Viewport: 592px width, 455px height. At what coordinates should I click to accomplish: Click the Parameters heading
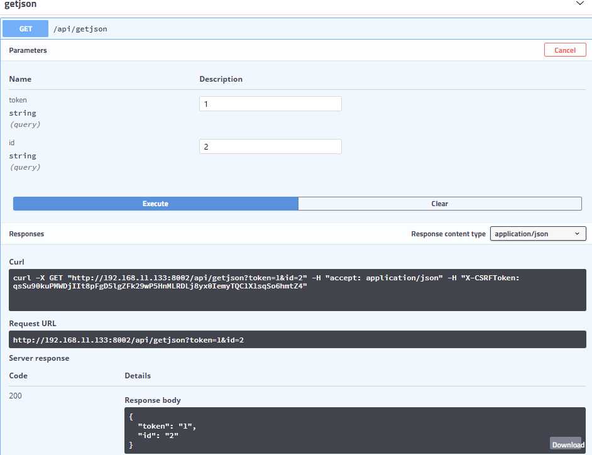pos(28,50)
